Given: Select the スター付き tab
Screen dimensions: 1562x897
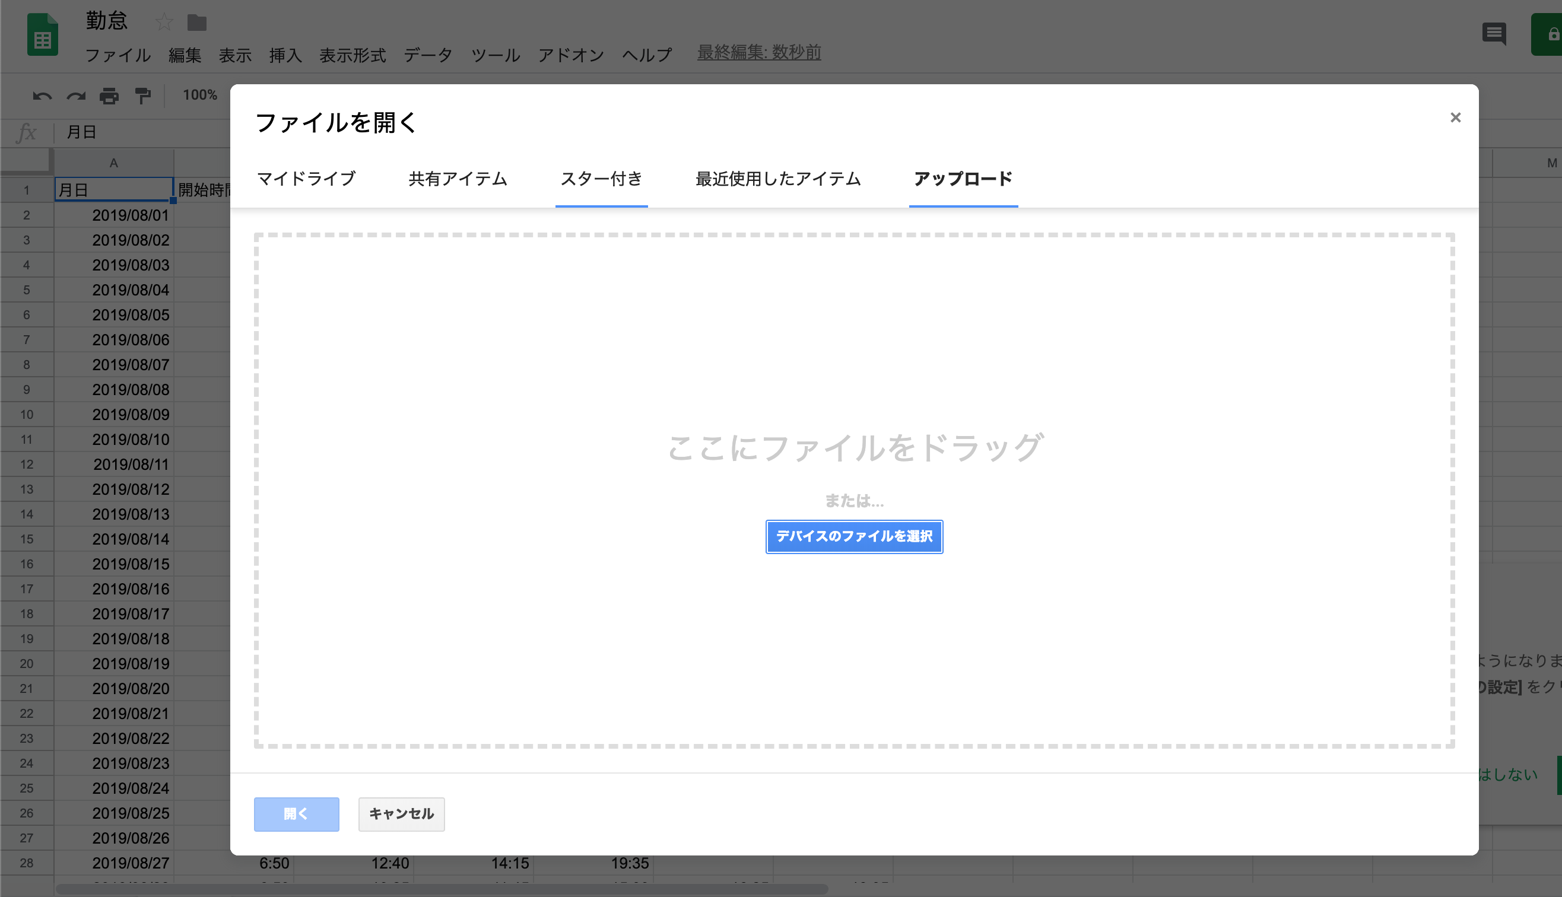Looking at the screenshot, I should (601, 179).
